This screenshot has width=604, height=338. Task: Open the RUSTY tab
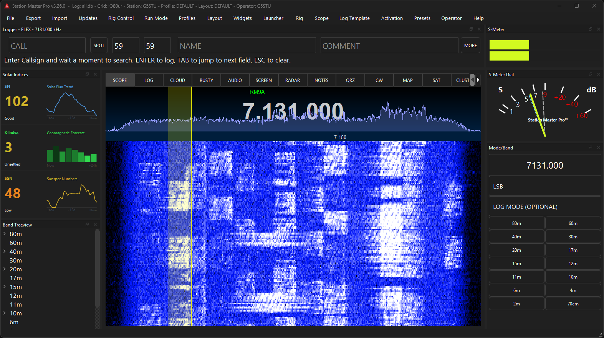click(x=206, y=80)
